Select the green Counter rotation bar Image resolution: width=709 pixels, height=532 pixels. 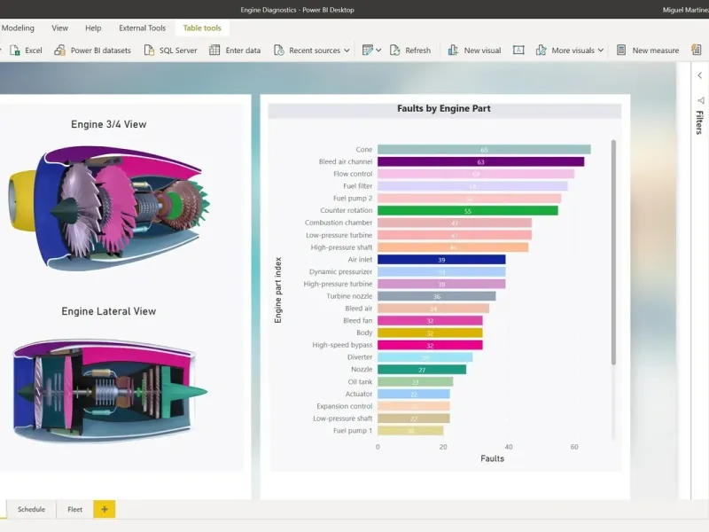tap(468, 211)
